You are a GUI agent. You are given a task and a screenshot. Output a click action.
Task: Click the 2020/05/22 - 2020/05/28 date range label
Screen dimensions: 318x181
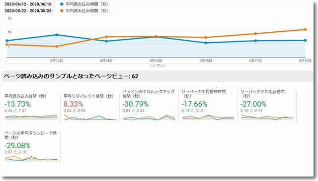[28, 11]
